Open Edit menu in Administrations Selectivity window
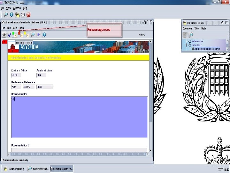230x173 pixels. (x=9, y=28)
